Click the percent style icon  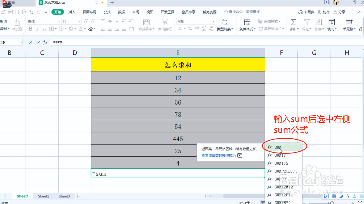190,29
